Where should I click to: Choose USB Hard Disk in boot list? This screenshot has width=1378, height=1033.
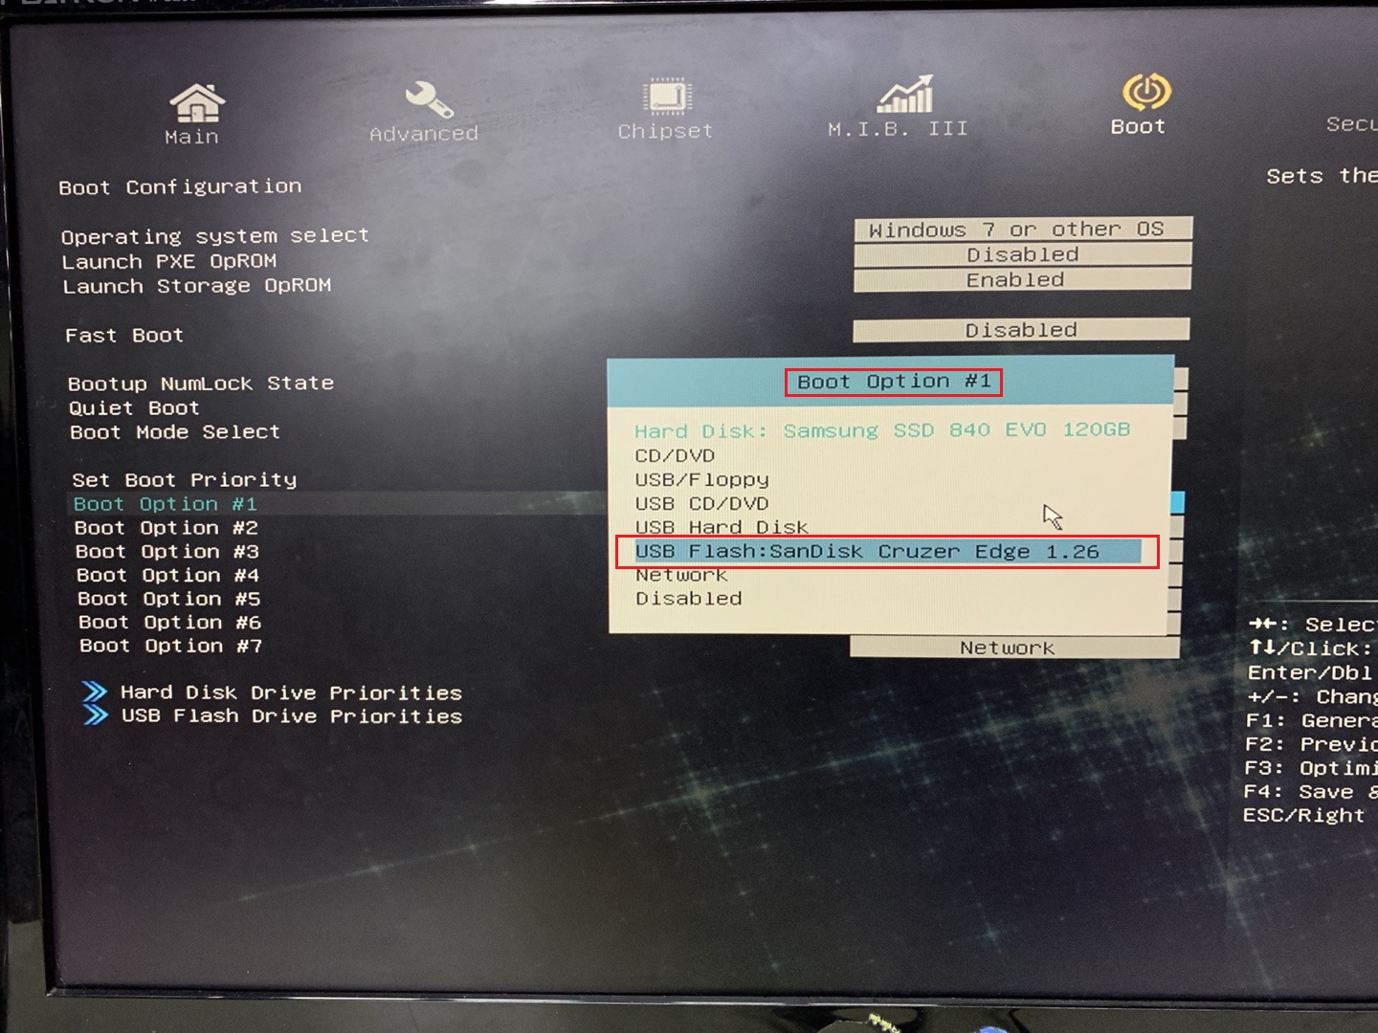coord(722,527)
